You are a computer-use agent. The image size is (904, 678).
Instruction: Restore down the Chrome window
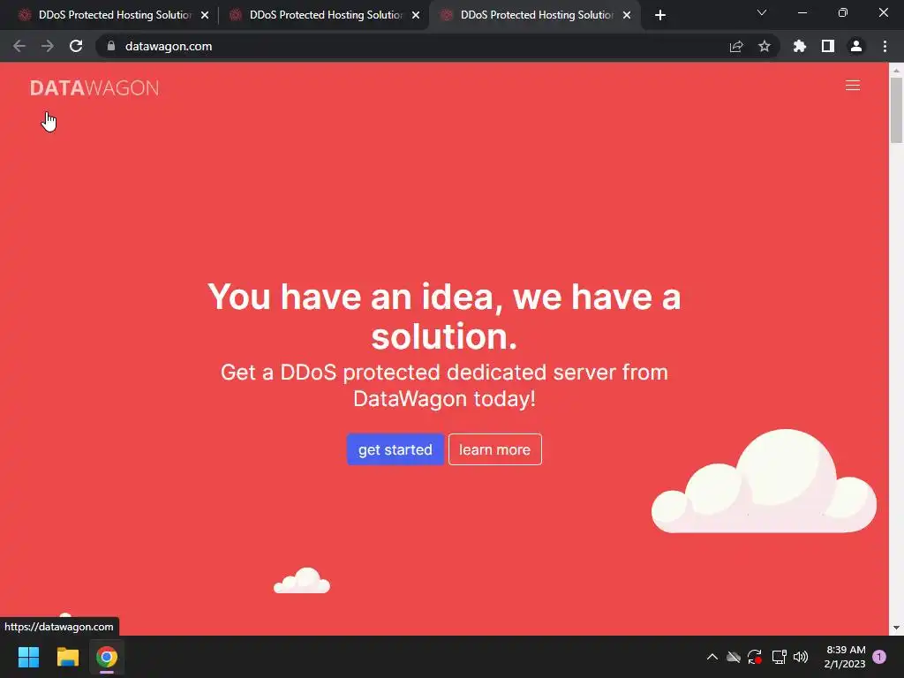pyautogui.click(x=842, y=12)
